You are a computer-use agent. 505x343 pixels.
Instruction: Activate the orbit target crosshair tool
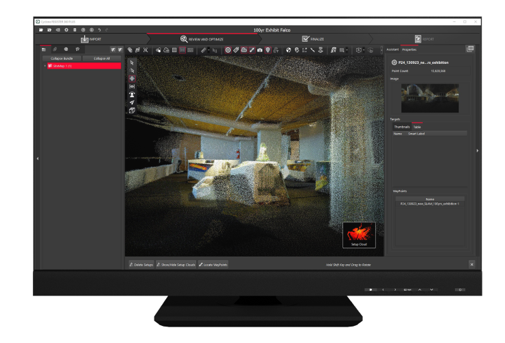132,78
